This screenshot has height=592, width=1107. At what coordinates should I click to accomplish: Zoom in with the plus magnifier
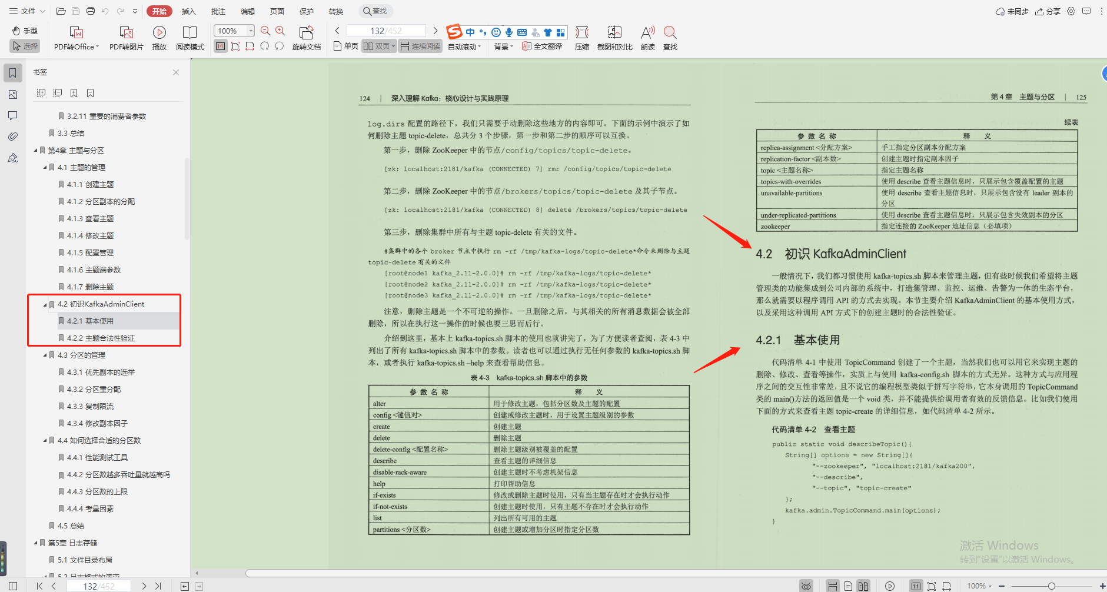pos(280,31)
